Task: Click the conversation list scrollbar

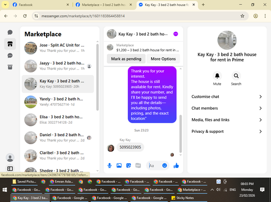Action: [98, 77]
